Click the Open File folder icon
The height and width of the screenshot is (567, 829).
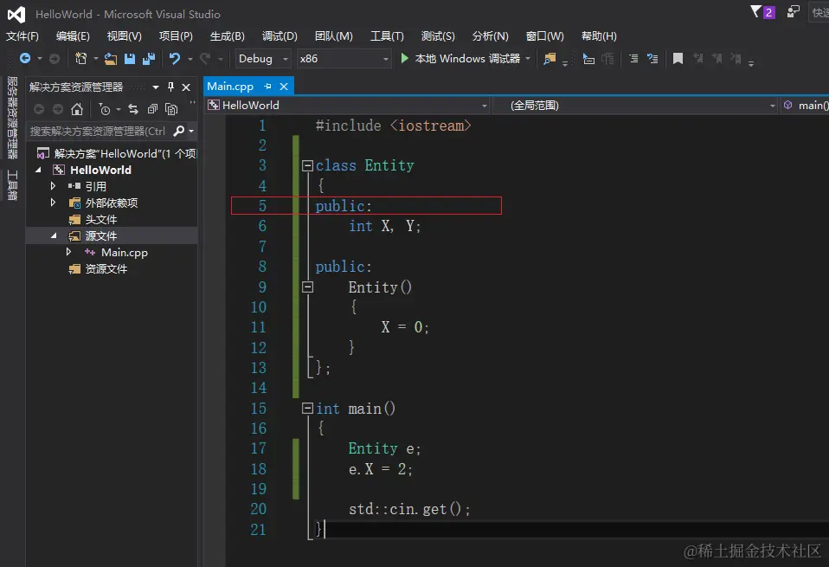coord(111,59)
